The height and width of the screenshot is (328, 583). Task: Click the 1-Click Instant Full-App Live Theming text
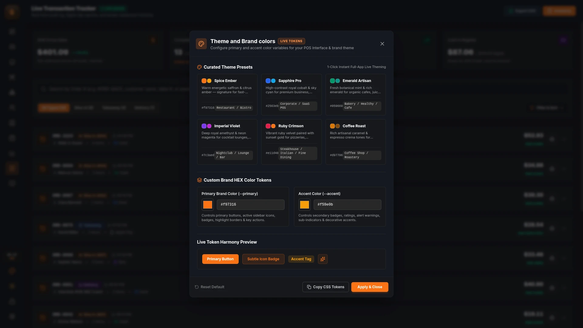[x=356, y=67]
